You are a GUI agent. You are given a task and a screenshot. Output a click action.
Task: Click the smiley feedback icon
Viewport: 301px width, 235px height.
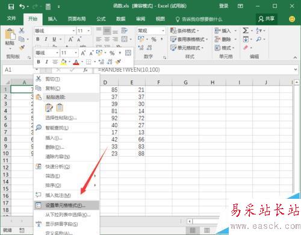[292, 19]
